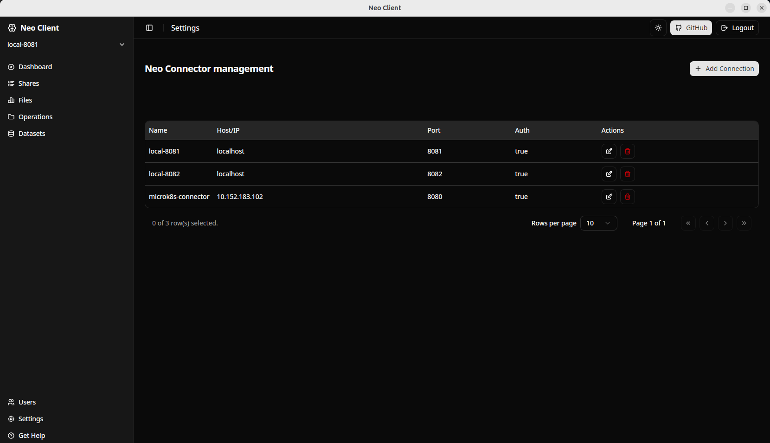This screenshot has height=443, width=770.
Task: Open the Files section
Action: [x=25, y=100]
